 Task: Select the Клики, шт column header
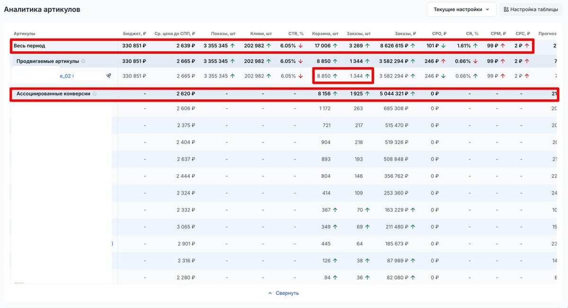[261, 34]
